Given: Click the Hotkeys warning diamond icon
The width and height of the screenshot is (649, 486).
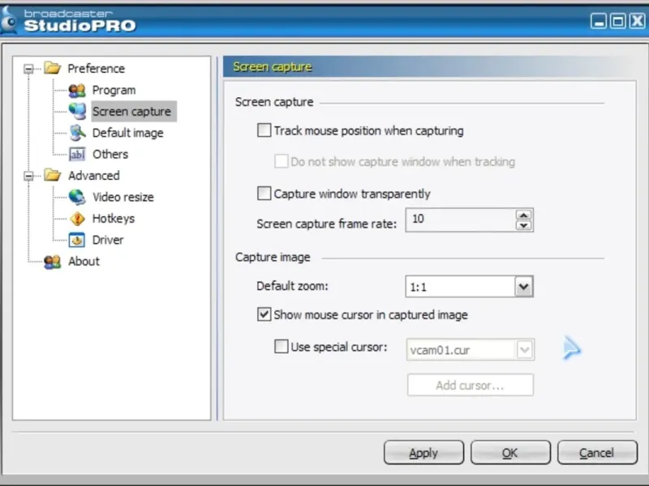Looking at the screenshot, I should pos(77,218).
